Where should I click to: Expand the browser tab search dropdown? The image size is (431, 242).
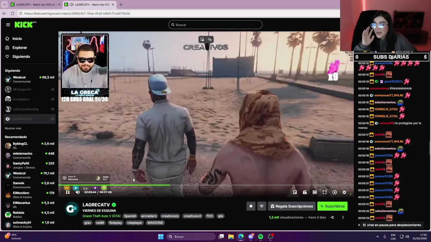(x=4, y=5)
